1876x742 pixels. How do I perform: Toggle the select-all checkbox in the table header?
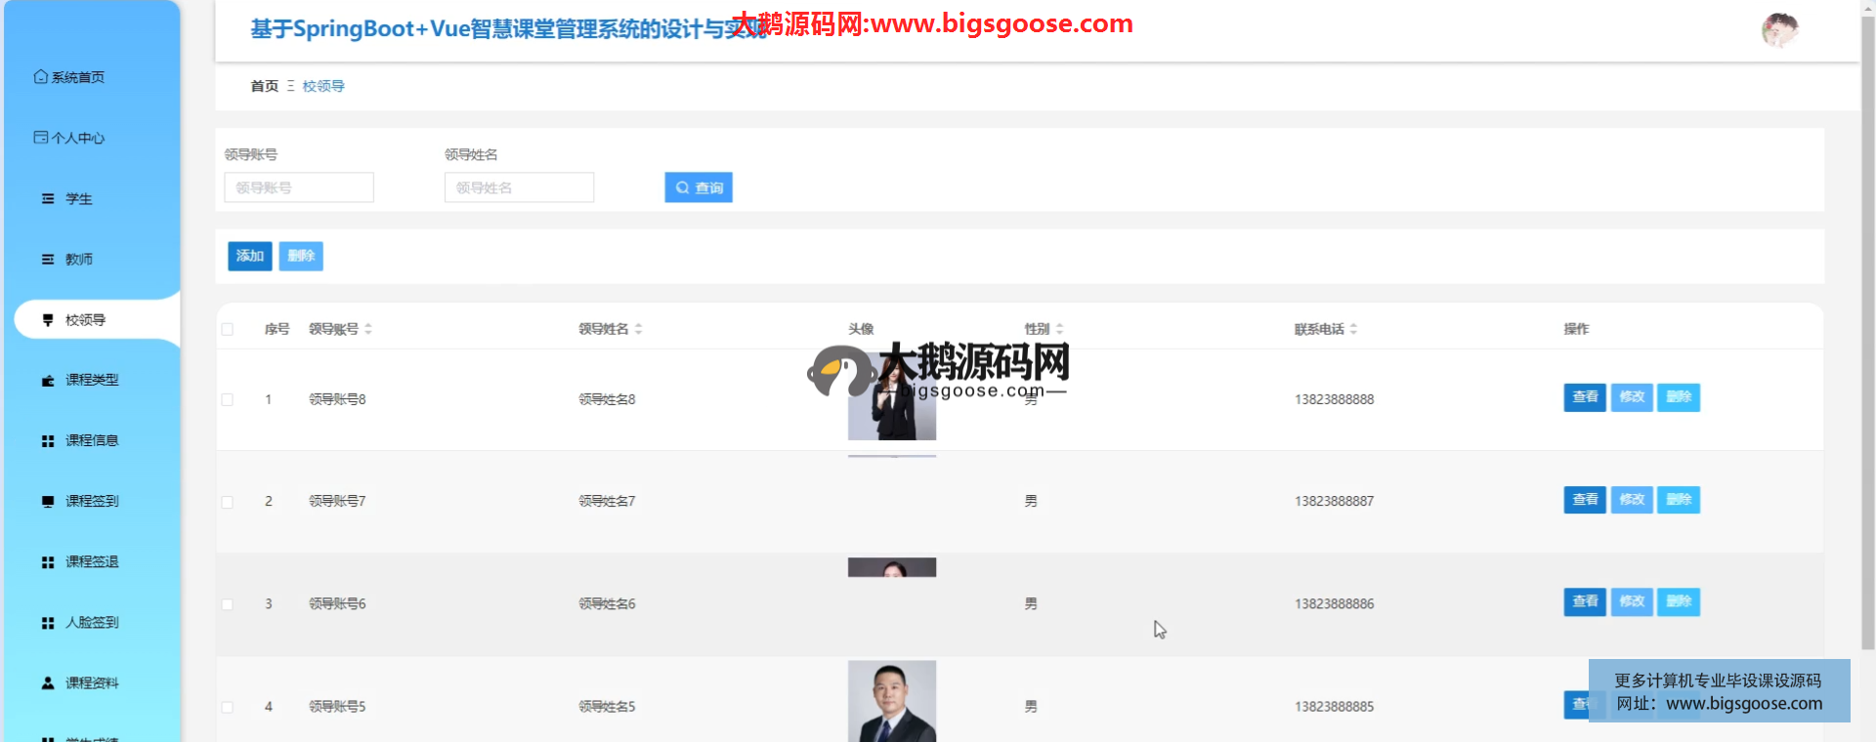coord(228,330)
